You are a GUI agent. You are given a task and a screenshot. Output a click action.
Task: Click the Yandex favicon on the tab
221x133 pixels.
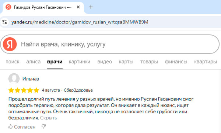click(8, 7)
